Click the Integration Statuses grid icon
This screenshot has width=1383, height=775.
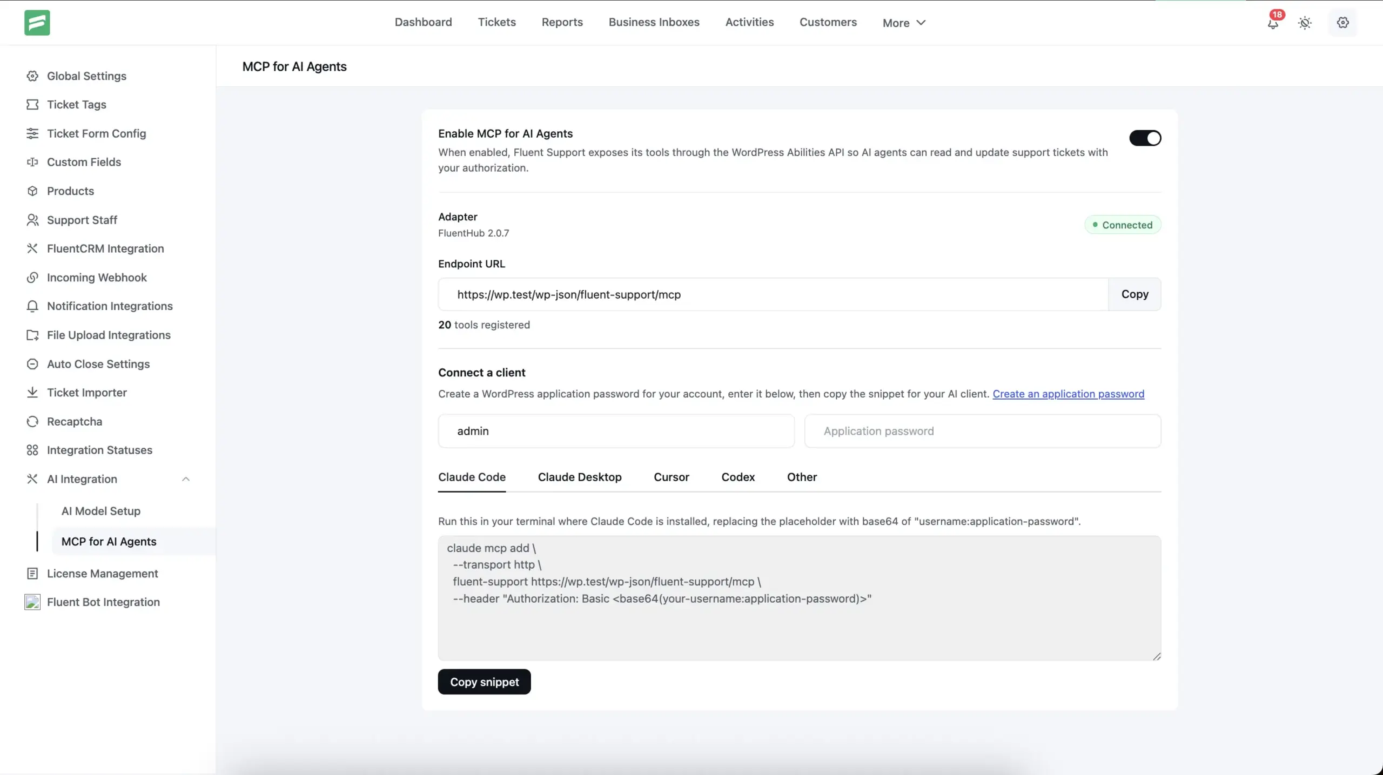coord(32,450)
